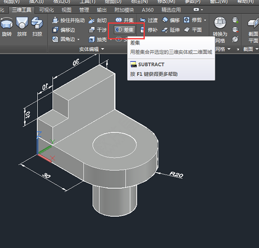This screenshot has width=259, height=248.
Task: Open the 附加模块 ribbon tab
Action: point(124,10)
